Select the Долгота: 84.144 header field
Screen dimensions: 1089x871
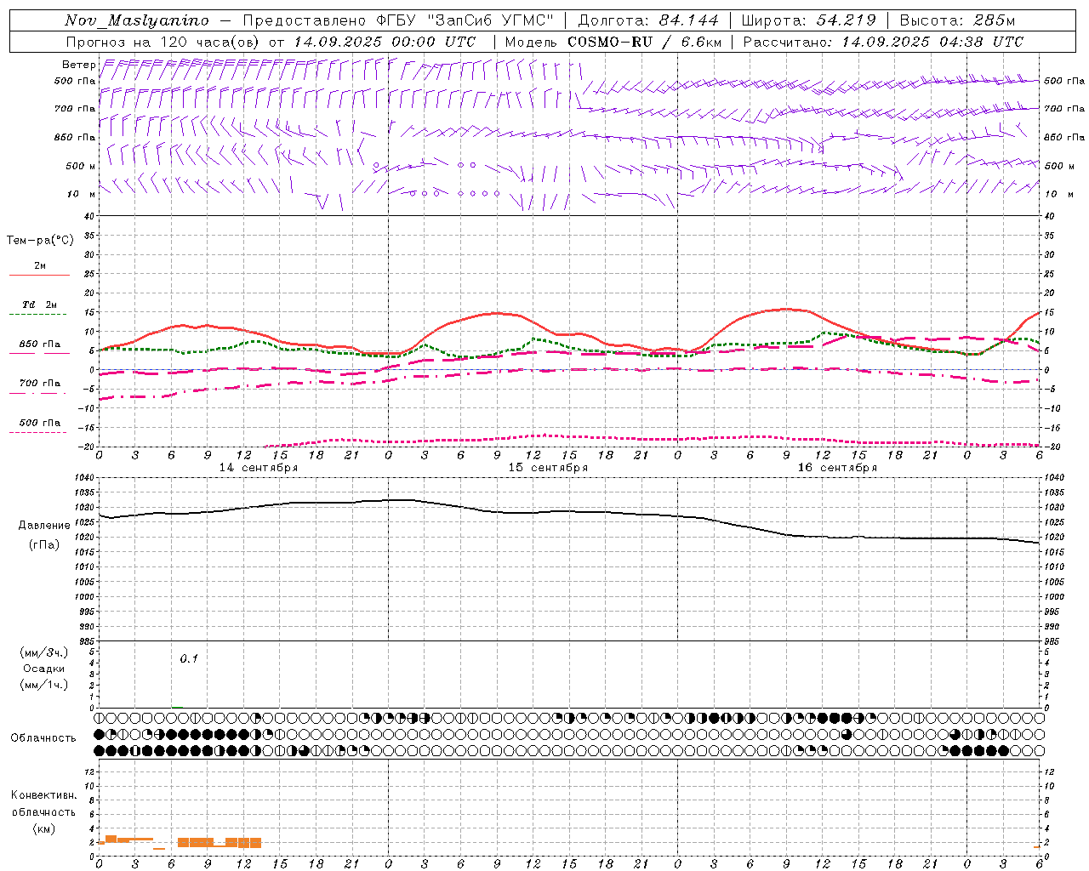(x=648, y=20)
